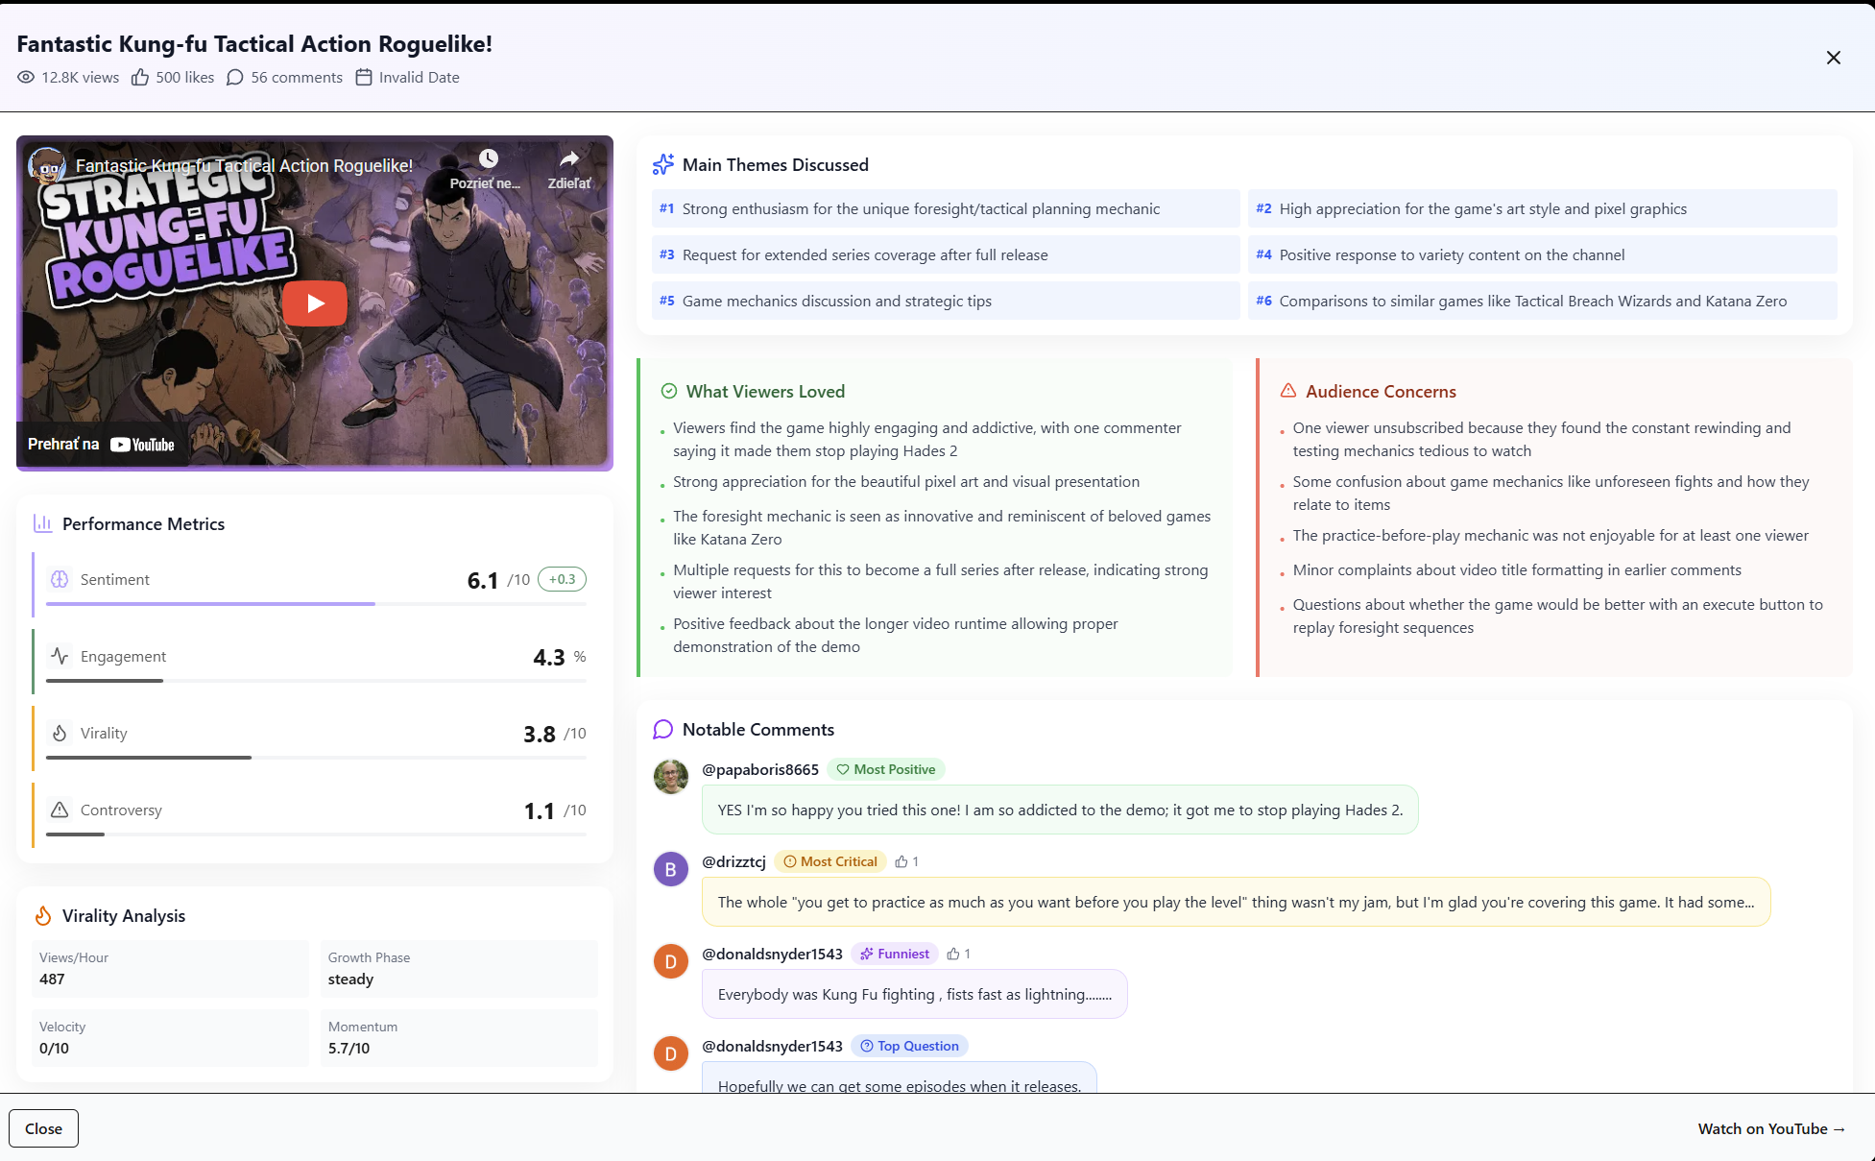
Task: Open @papaboris8665 profile avatar
Action: click(x=670, y=776)
